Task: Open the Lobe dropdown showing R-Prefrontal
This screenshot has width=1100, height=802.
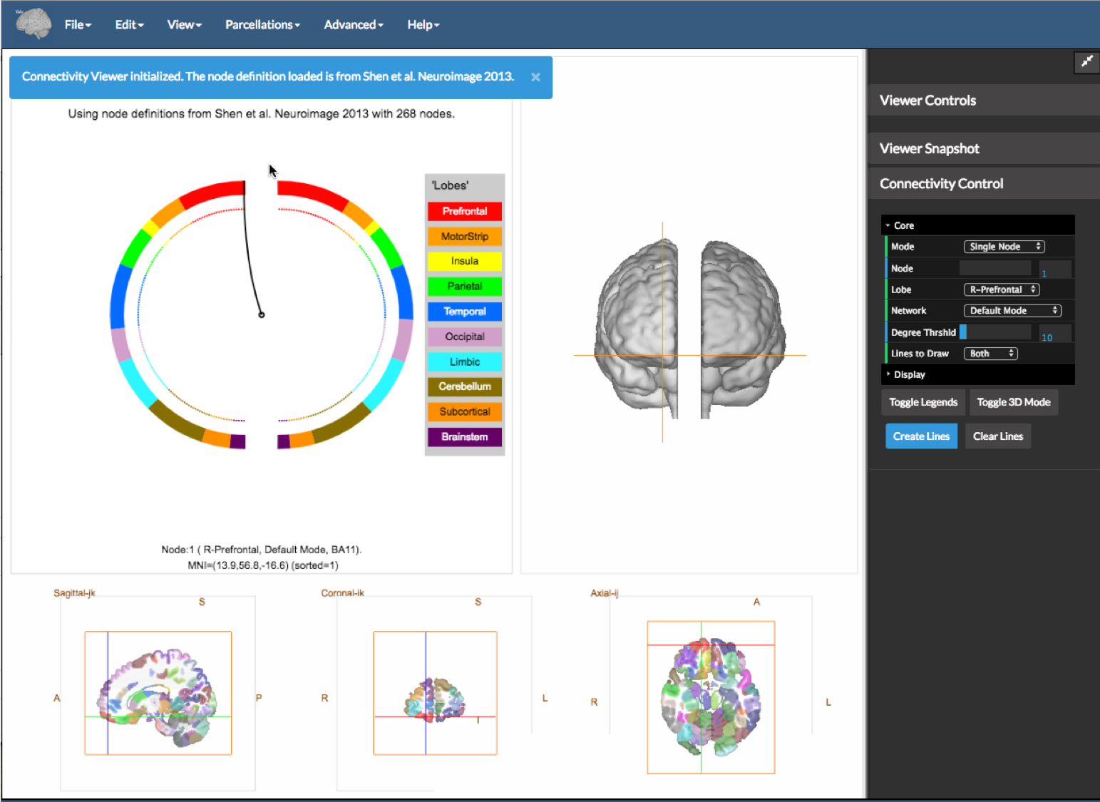Action: point(1001,289)
